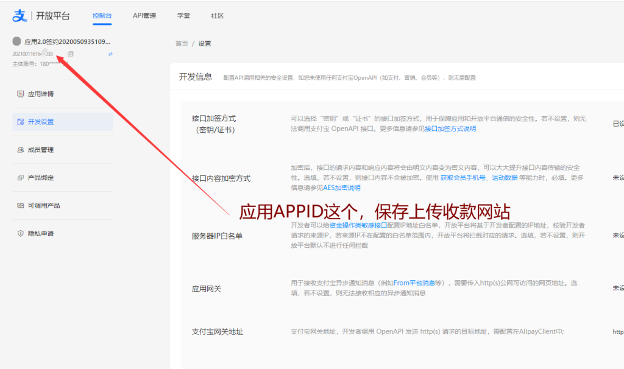Click the 接口内容加密方式 row label

[x=221, y=178]
